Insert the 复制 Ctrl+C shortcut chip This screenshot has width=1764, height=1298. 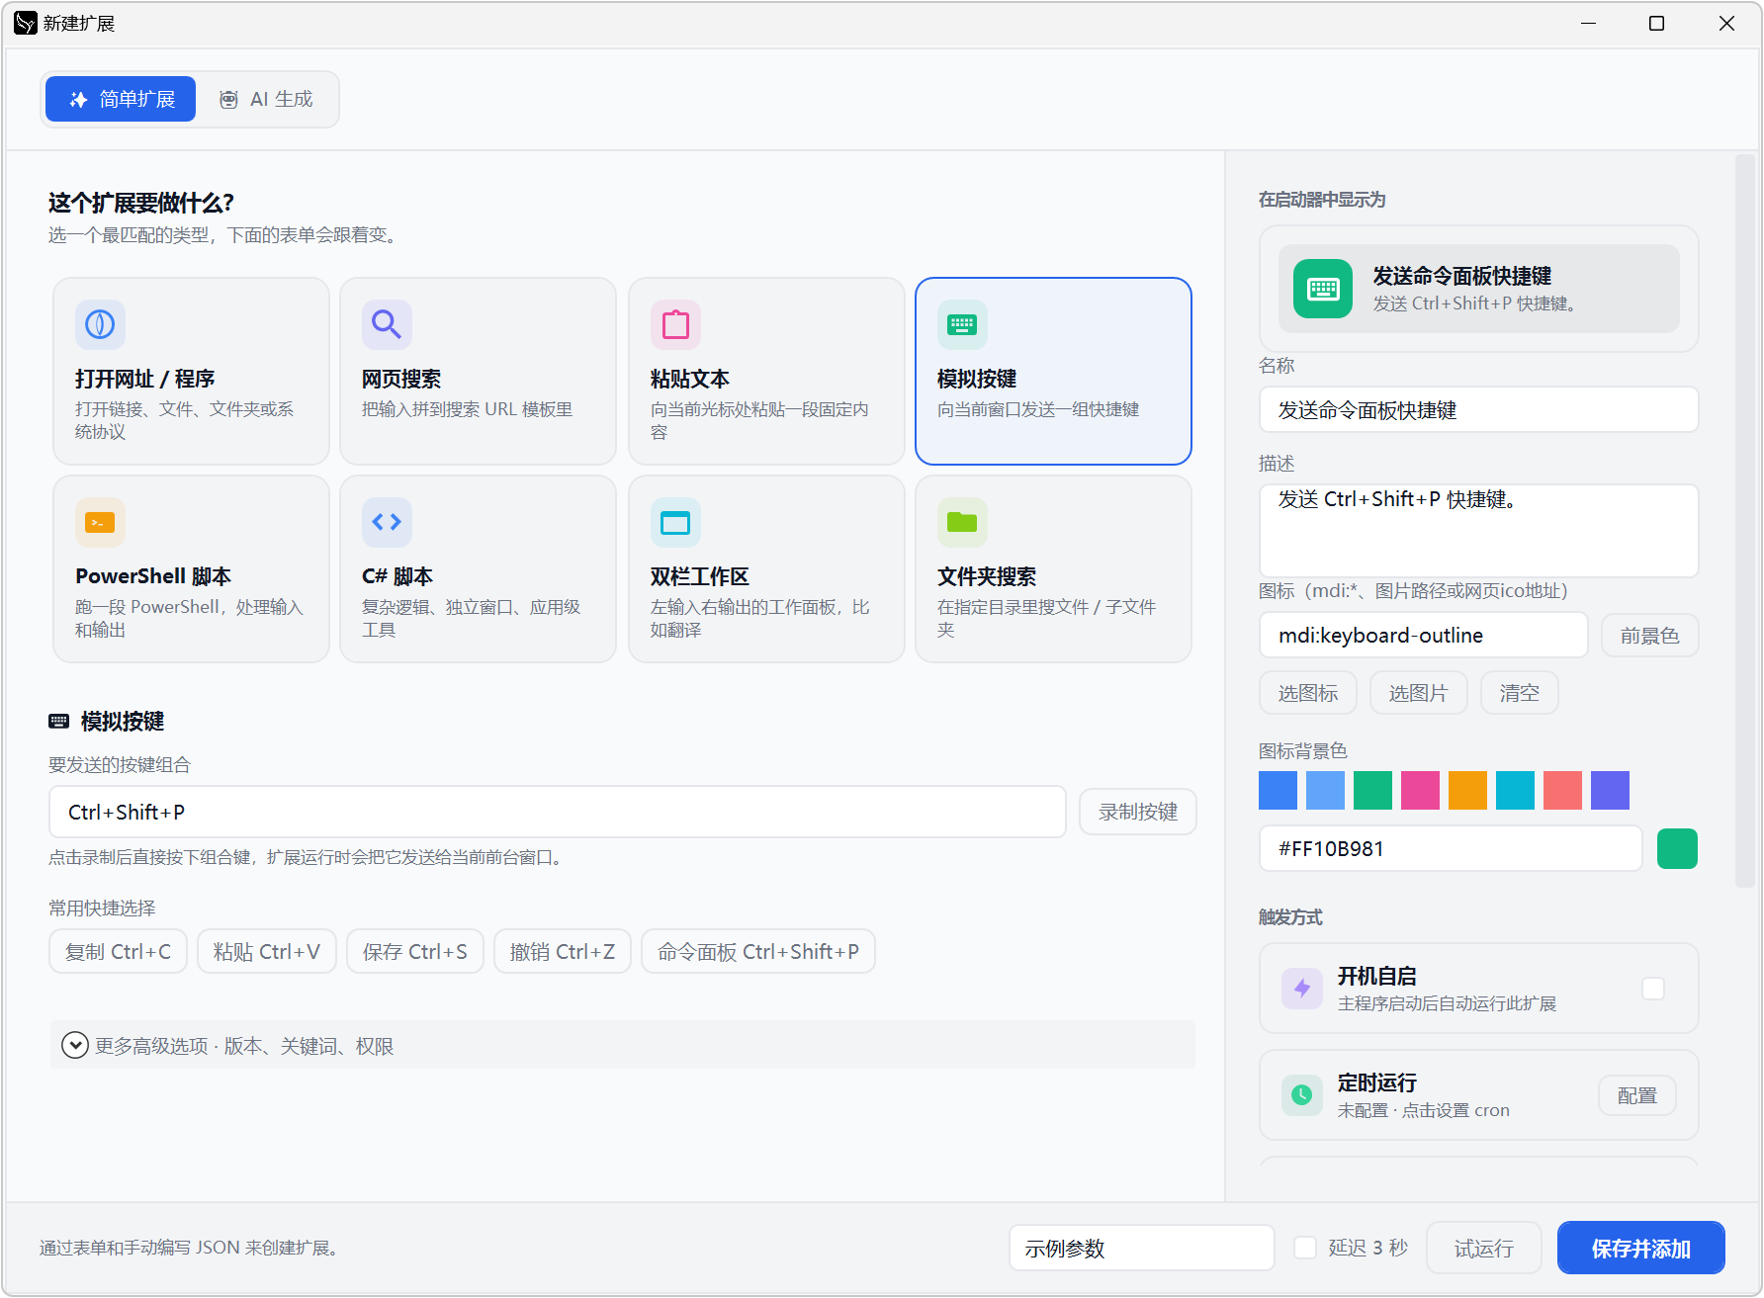pyautogui.click(x=118, y=951)
